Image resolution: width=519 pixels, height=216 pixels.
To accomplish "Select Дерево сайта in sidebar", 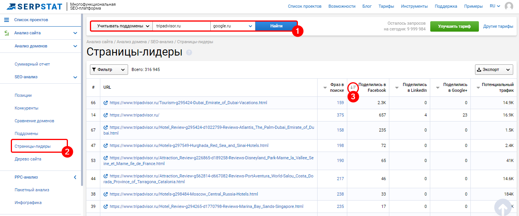I will pos(28,159).
